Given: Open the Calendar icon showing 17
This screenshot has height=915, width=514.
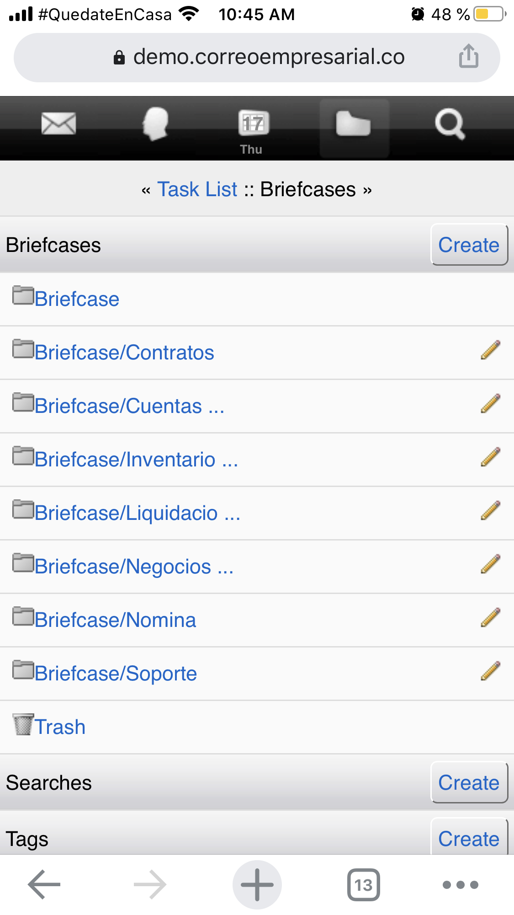Looking at the screenshot, I should pyautogui.click(x=253, y=123).
